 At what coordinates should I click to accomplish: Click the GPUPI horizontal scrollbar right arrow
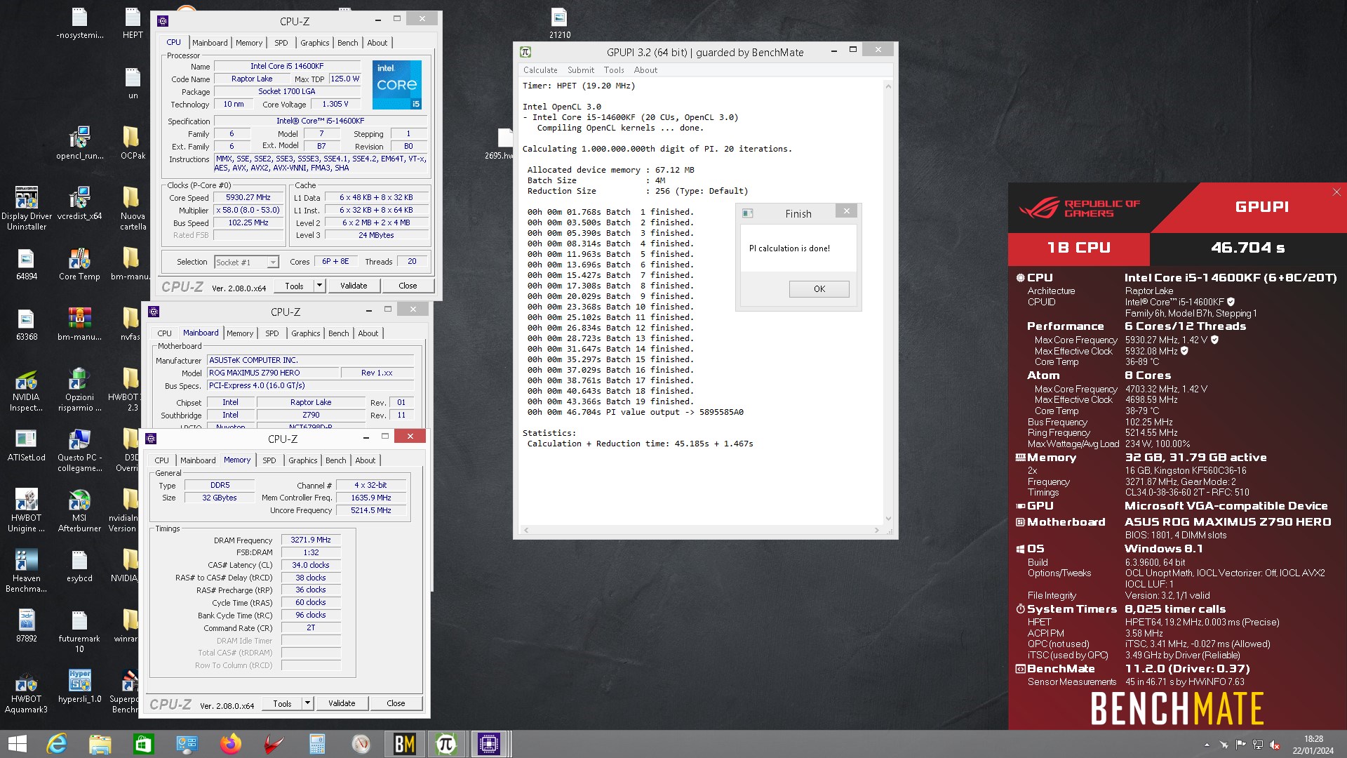(x=877, y=530)
